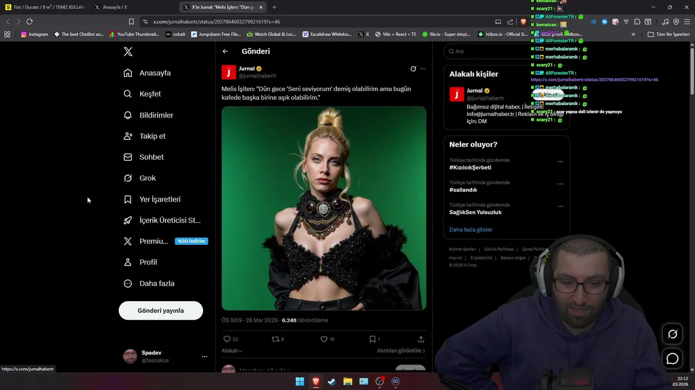Open Jurnal profile avatar in post header
The height and width of the screenshot is (390, 695).
pyautogui.click(x=229, y=72)
